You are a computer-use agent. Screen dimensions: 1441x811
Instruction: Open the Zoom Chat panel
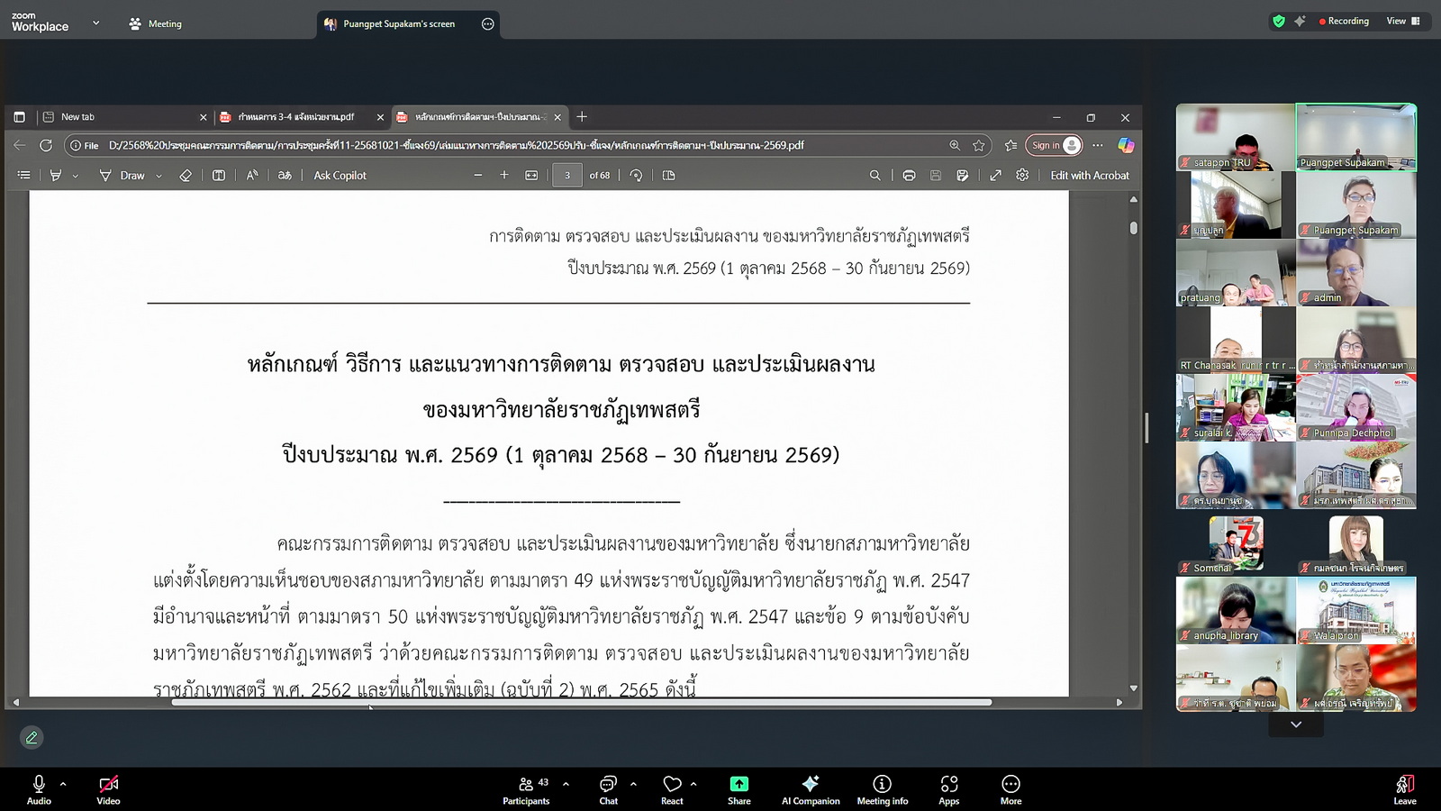pos(608,789)
